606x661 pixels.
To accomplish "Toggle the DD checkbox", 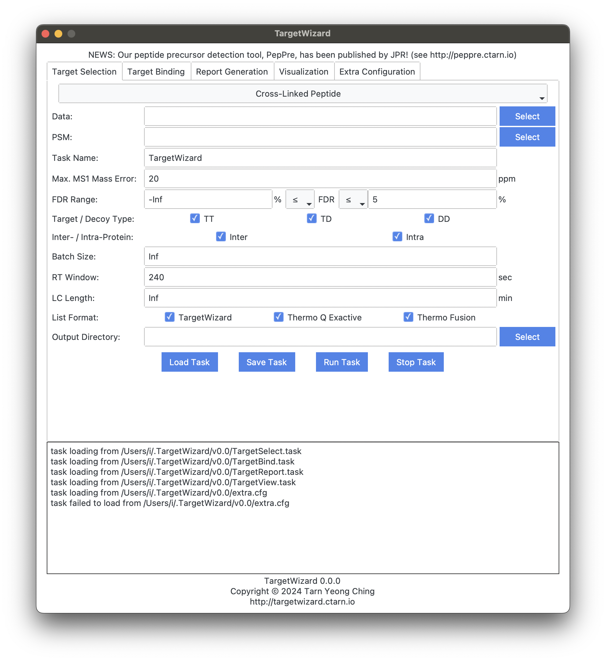I will pos(429,218).
